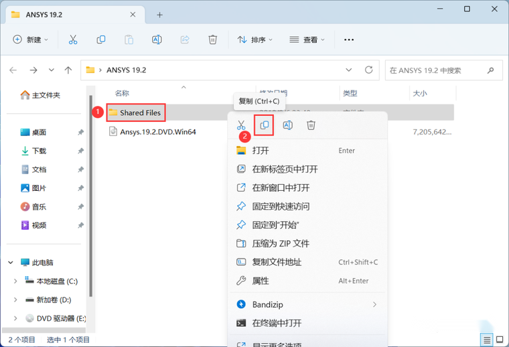Viewport: 509px width, 347px height.
Task: Click the toolbar Paste icon
Action: [129, 40]
